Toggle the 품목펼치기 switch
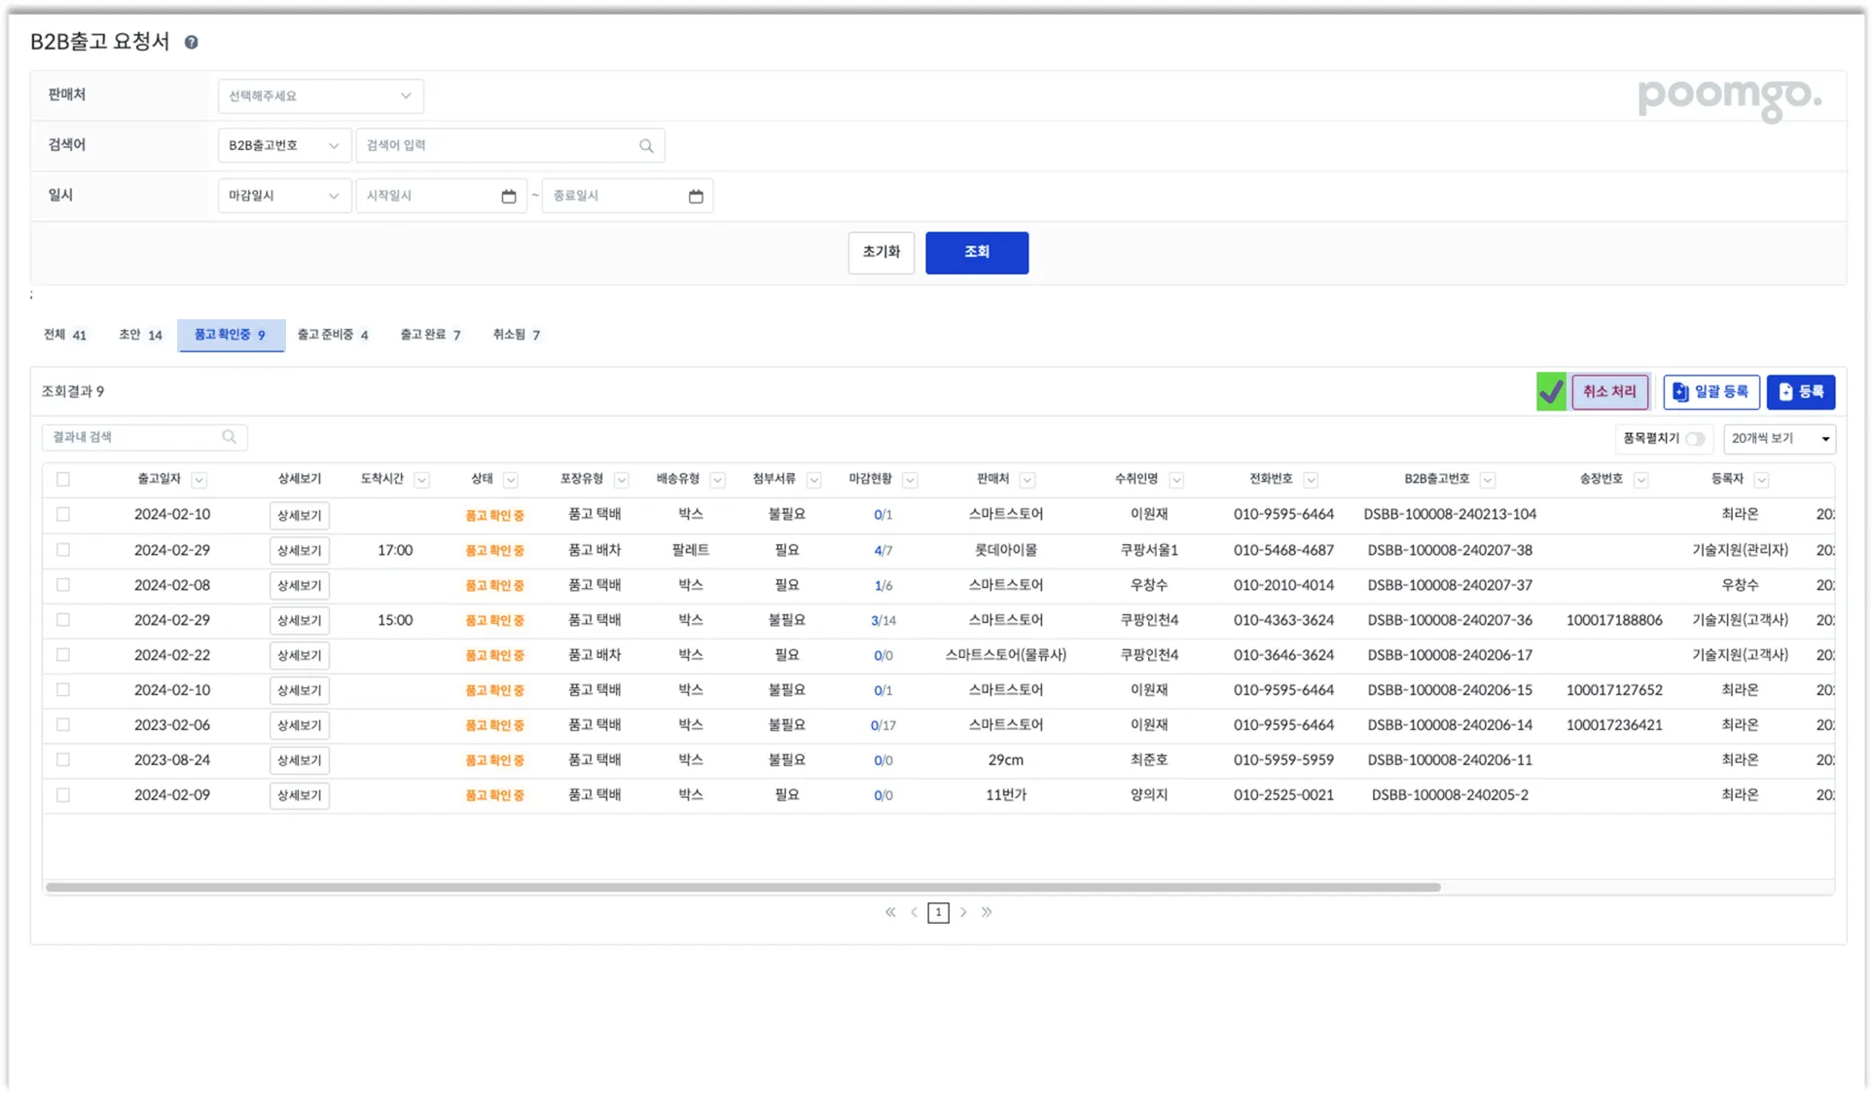1873x1095 pixels. click(x=1695, y=439)
